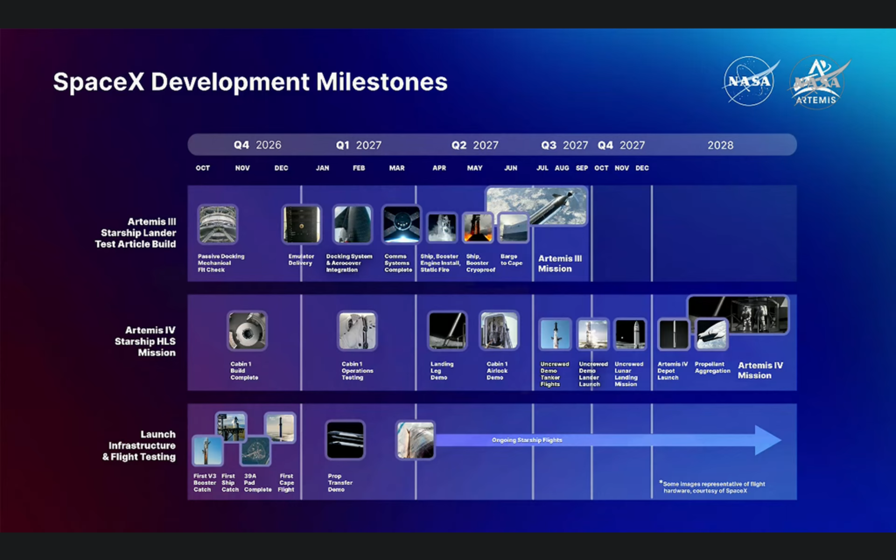Image resolution: width=896 pixels, height=560 pixels.
Task: Open the Passive Docking Mechanical Fit Check thumbnail
Action: 218,224
